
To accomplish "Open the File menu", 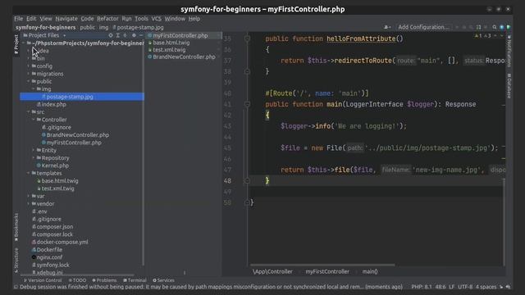I will [x=18, y=19].
